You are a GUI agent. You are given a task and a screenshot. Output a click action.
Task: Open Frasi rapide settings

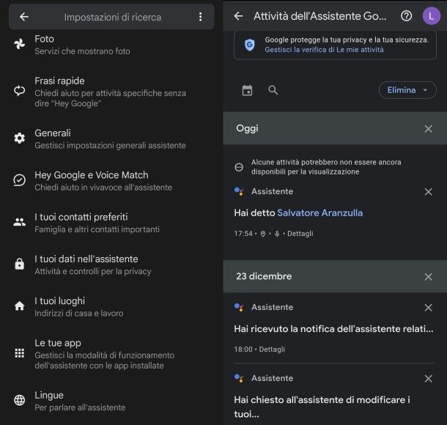111,92
